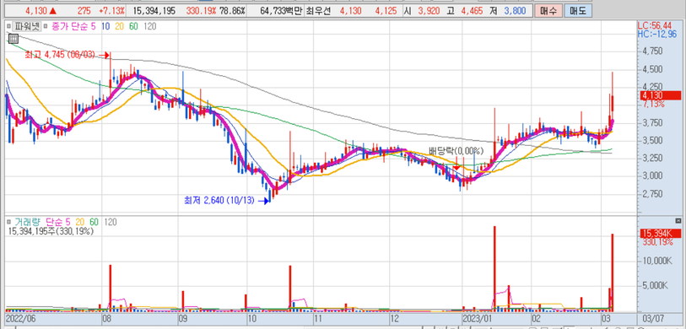Click the 330.19% volume ratio value
This screenshot has width=686, height=329.
[x=203, y=10]
